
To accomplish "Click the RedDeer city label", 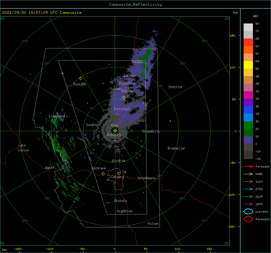I will pos(128,91).
